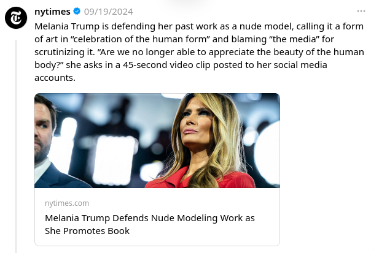Image resolution: width=379 pixels, height=253 pixels.
Task: Open the link preview photo
Action: (x=157, y=140)
